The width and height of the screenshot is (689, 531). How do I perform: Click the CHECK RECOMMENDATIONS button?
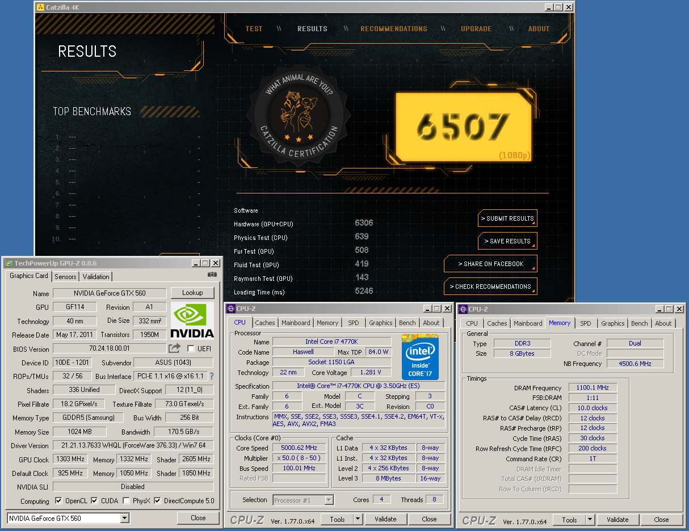490,286
